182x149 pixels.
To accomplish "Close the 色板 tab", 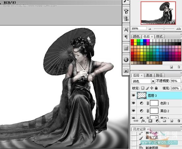I will 152,37.
